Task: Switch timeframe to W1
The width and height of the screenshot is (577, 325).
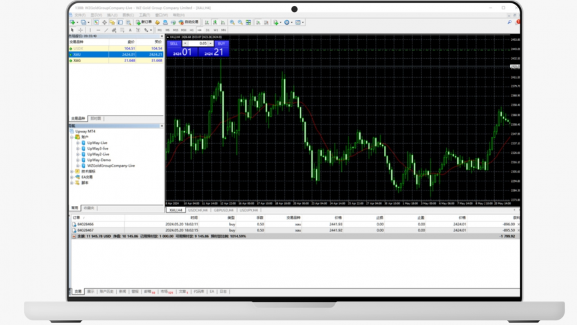Action: [216, 30]
